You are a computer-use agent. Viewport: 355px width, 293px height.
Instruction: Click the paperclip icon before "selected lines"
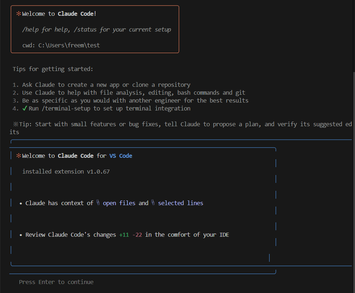point(153,203)
